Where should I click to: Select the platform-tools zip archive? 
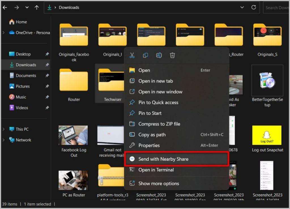tap(112, 182)
